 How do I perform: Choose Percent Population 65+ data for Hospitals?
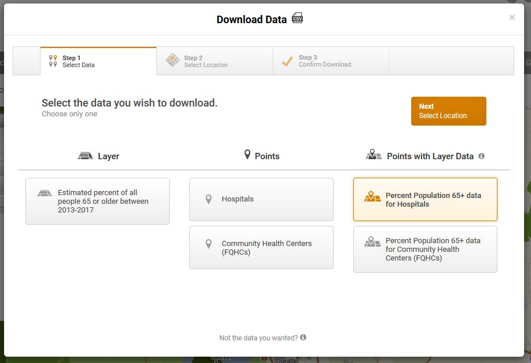426,199
